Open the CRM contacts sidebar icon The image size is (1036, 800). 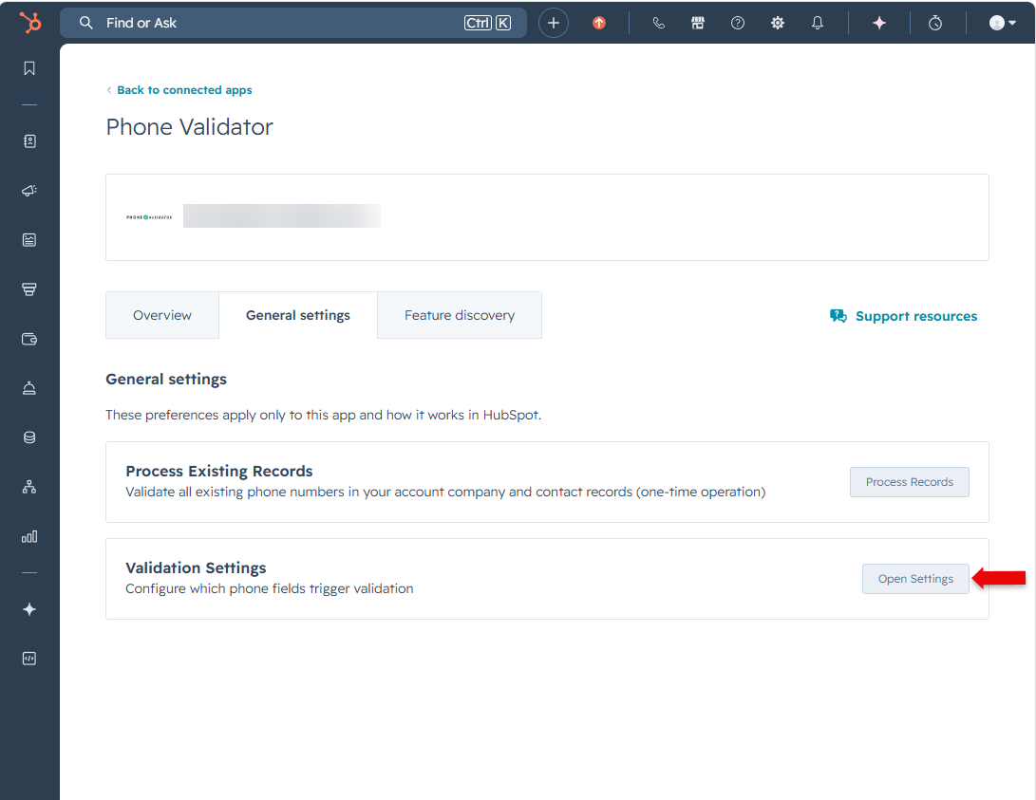click(29, 141)
